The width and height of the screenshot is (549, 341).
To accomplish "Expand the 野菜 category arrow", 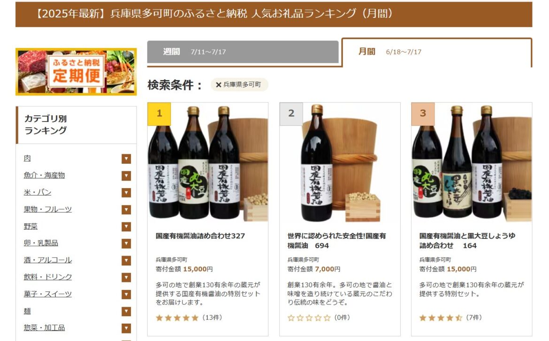I will [x=126, y=227].
